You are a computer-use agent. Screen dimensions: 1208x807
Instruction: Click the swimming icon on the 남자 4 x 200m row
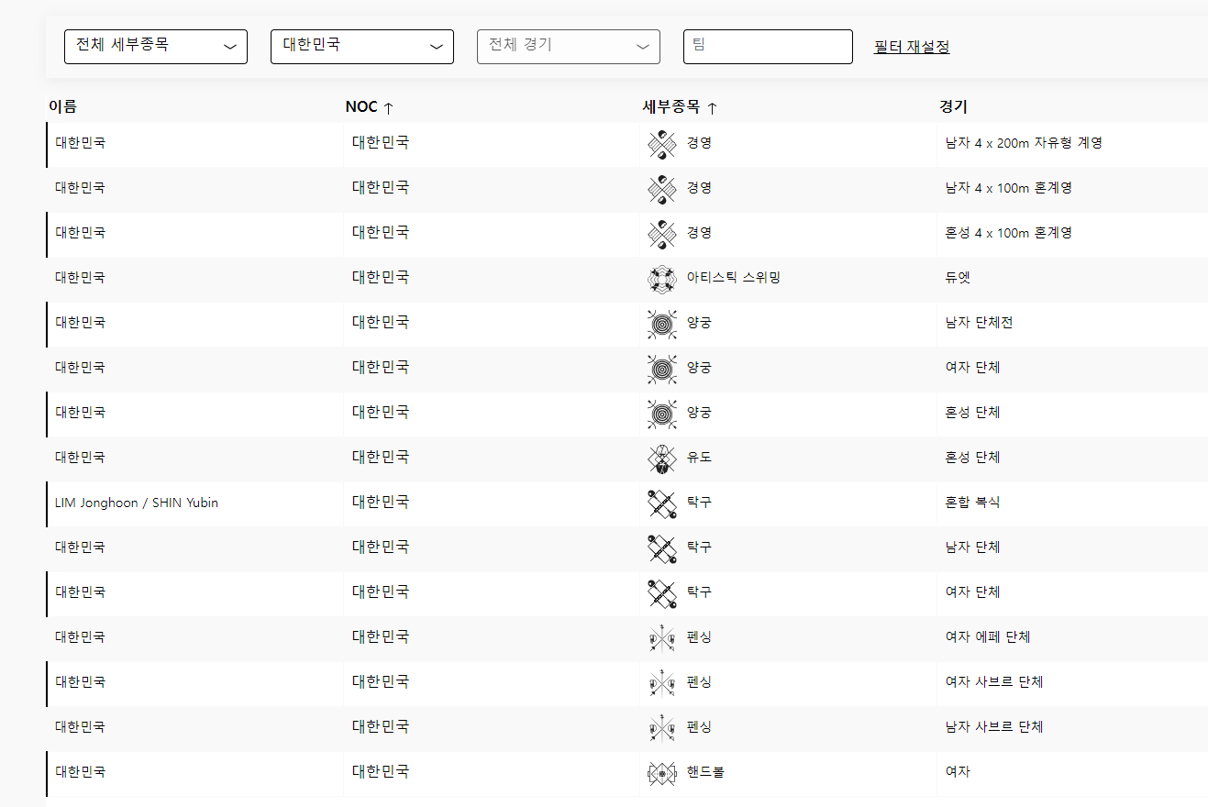coord(661,142)
